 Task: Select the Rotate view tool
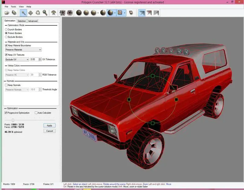tap(38, 13)
